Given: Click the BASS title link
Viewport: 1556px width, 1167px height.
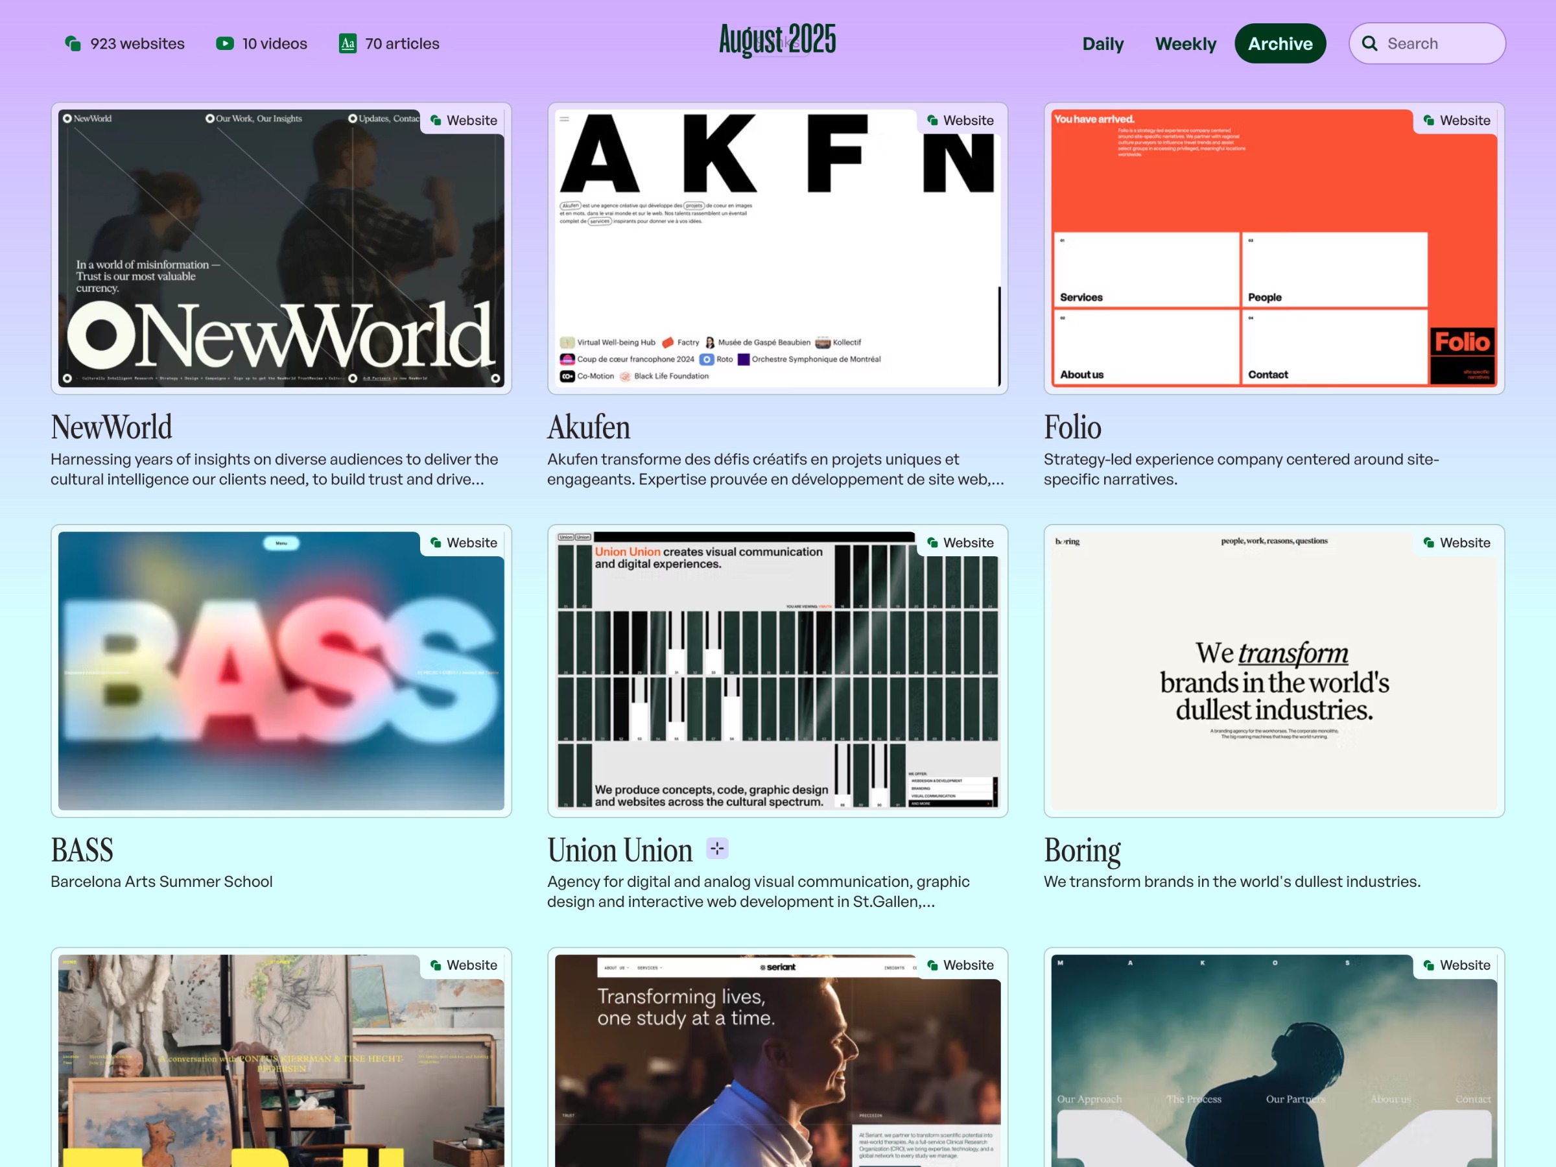Looking at the screenshot, I should coord(82,850).
